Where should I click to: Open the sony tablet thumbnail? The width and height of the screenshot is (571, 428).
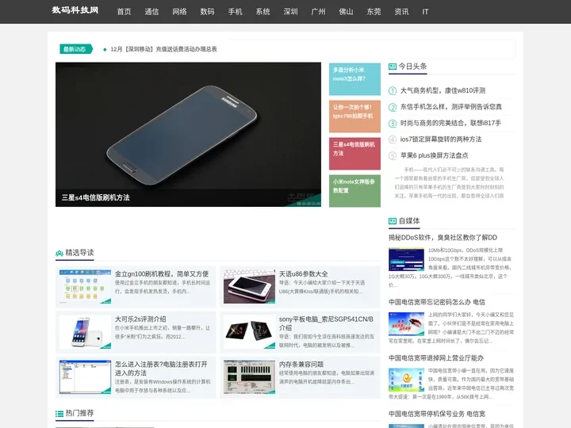tap(250, 332)
